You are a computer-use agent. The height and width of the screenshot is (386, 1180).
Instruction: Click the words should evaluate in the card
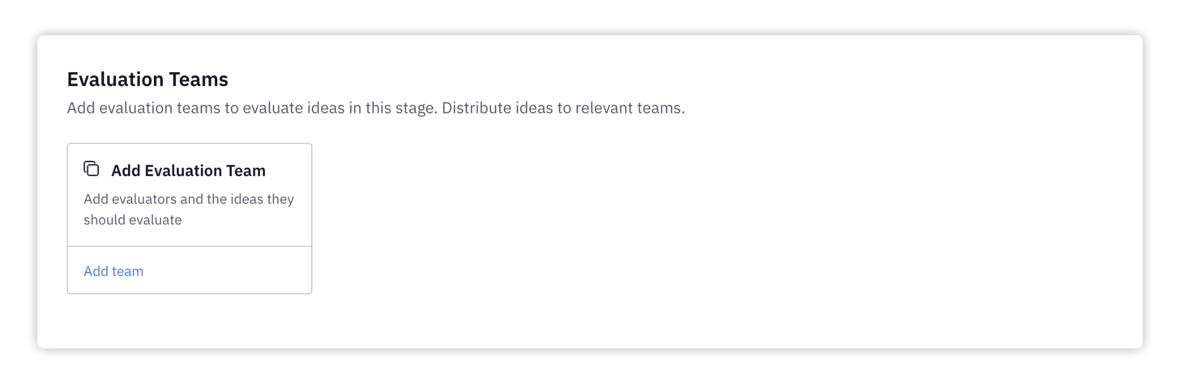pyautogui.click(x=133, y=220)
